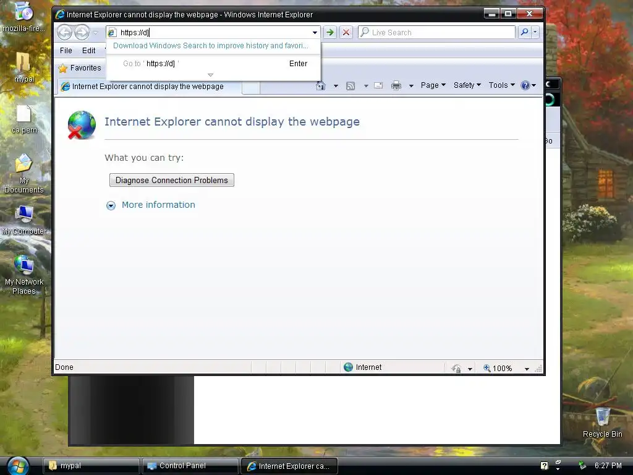Click the Recycle Bin desktop icon
The image size is (633, 475).
pyautogui.click(x=602, y=422)
